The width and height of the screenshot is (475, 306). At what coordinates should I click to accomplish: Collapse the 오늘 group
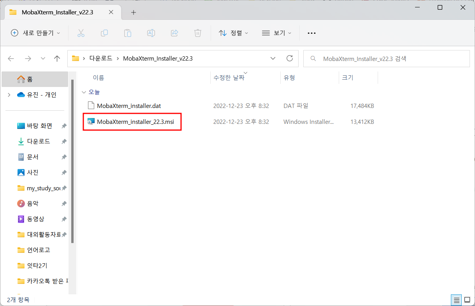(83, 92)
